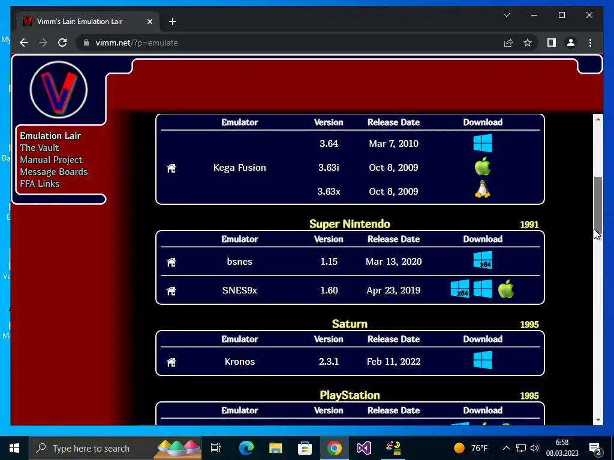Download Kega Fusion 3.63x for Linux
Viewport: 614px width, 460px height.
483,190
